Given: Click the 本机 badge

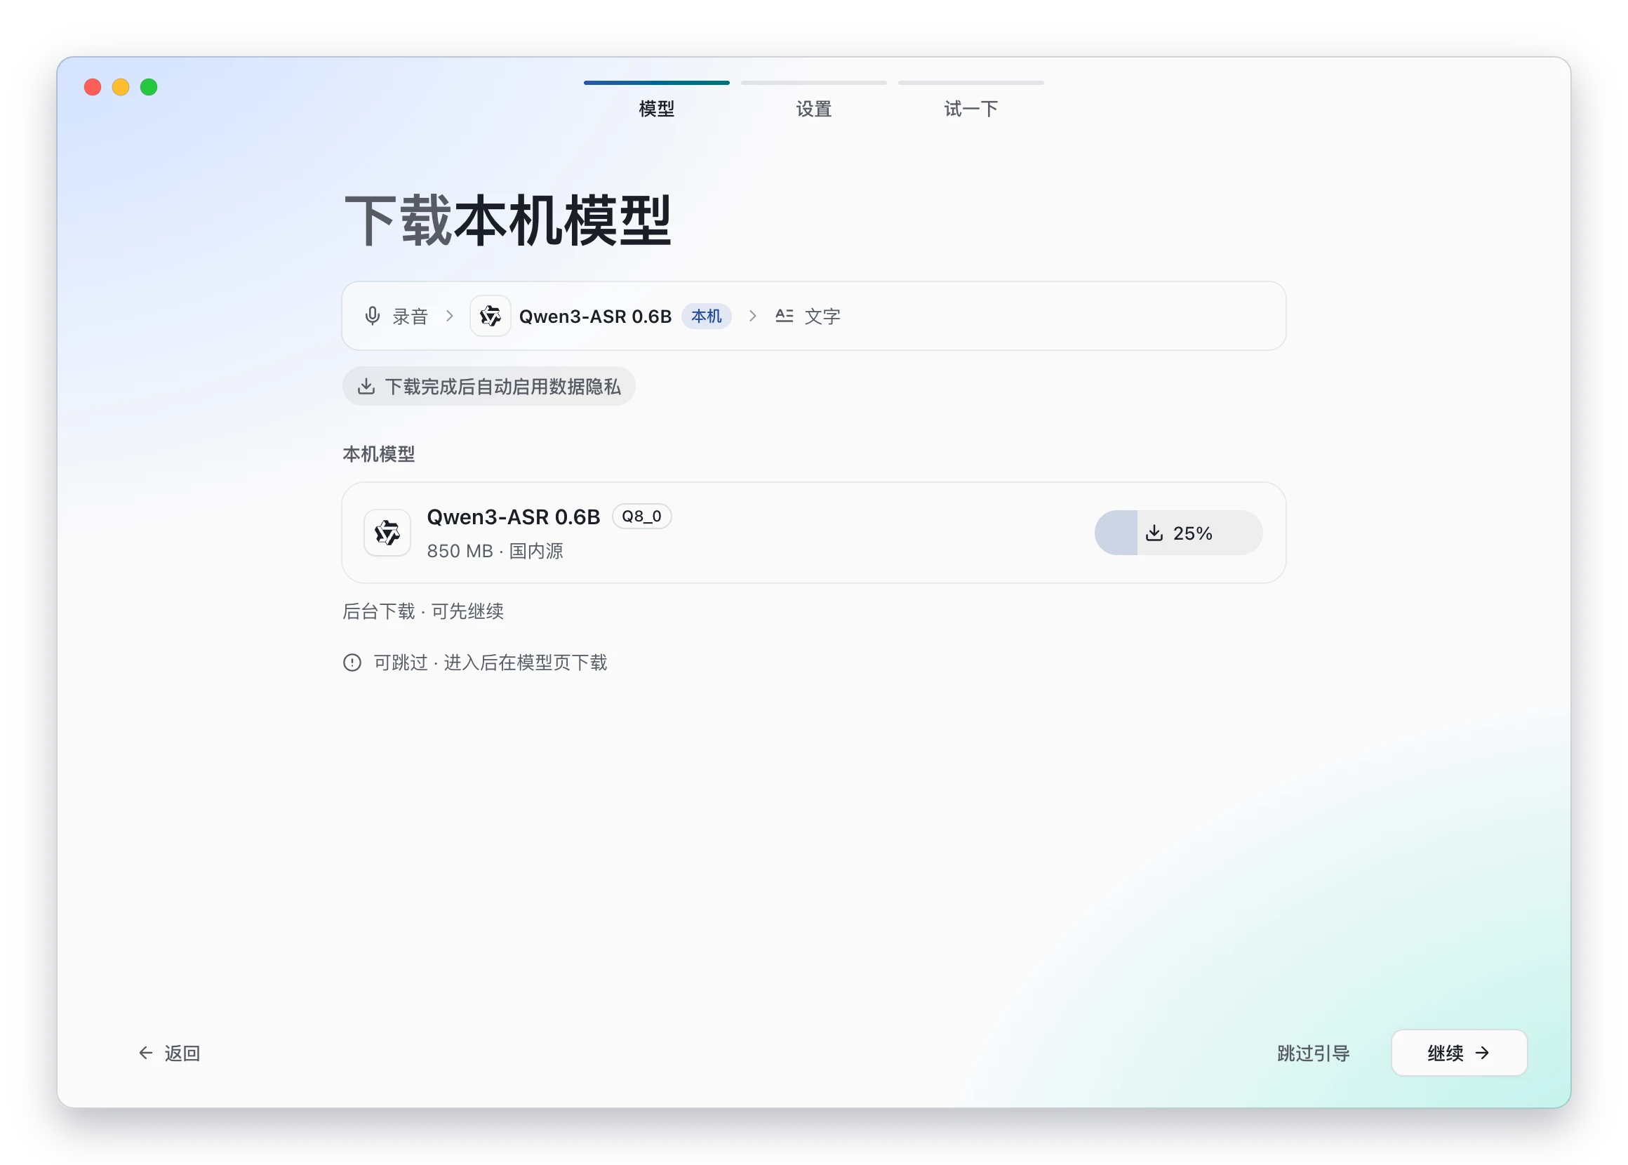Looking at the screenshot, I should [706, 316].
